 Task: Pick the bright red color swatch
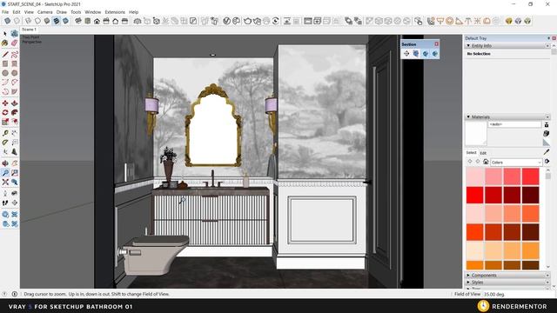click(x=475, y=195)
